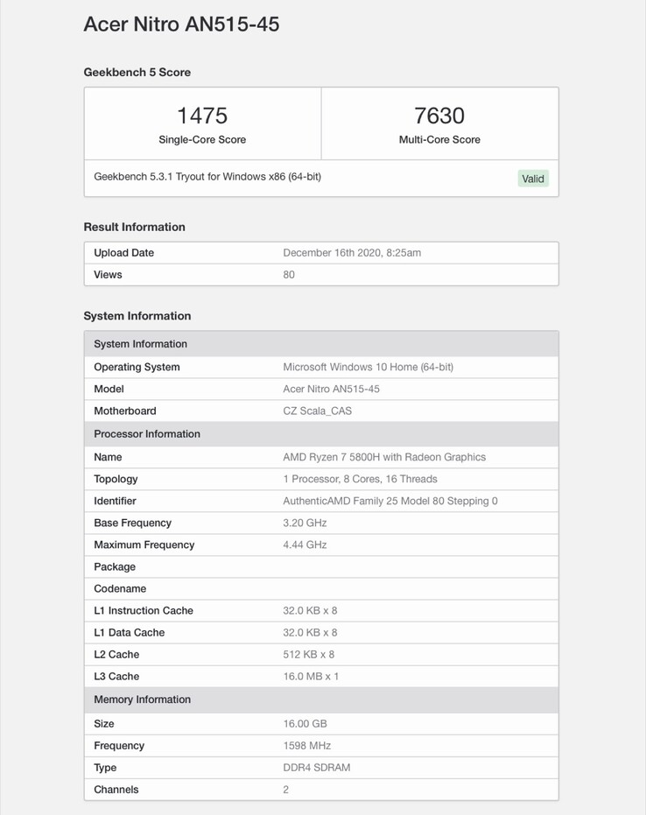Select the multi-core score 7630
The image size is (646, 815).
(x=439, y=116)
